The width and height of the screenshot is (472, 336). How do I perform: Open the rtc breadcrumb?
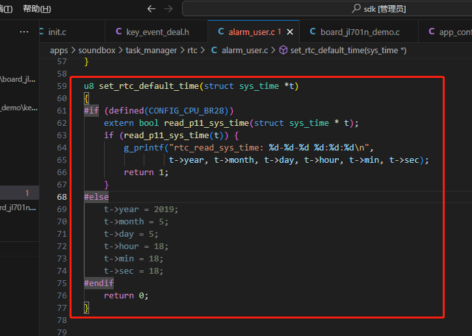(x=192, y=51)
